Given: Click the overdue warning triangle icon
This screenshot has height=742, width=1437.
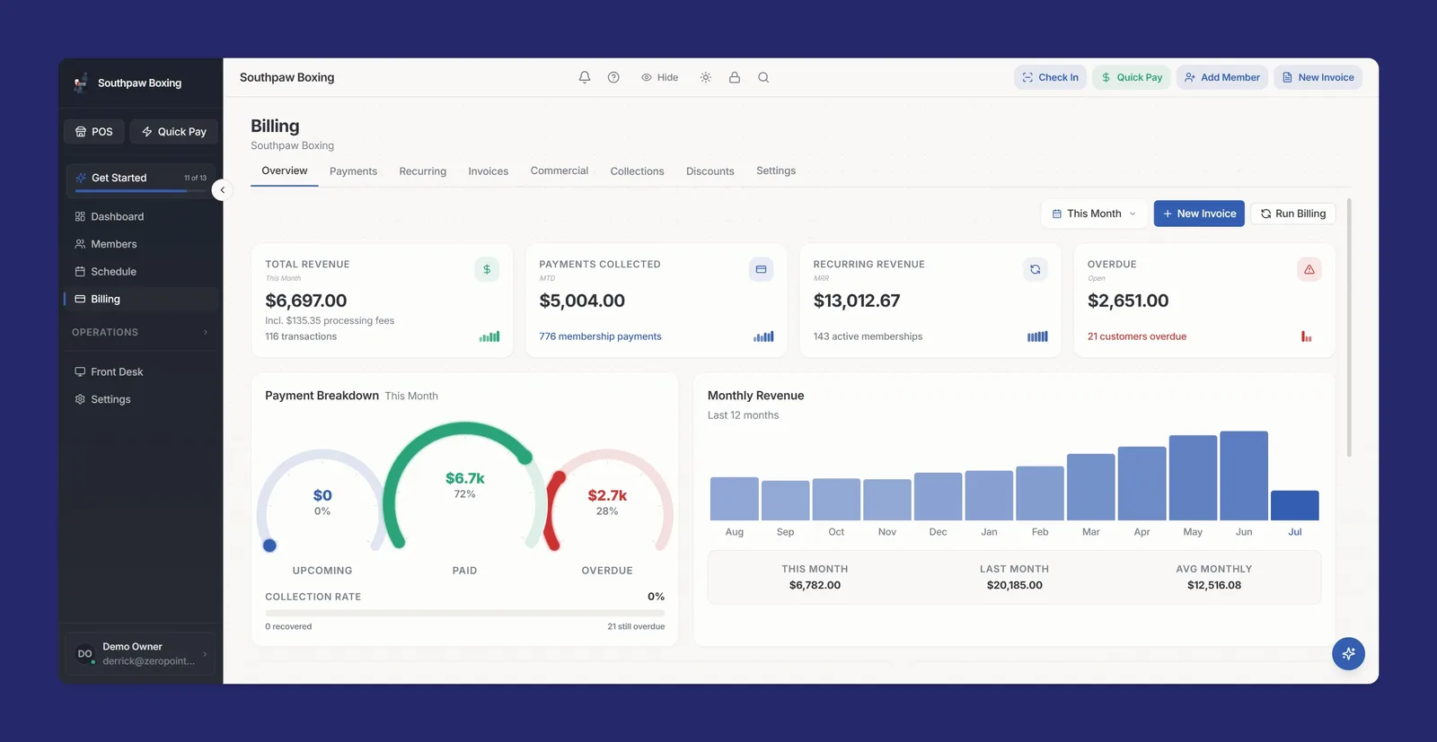Looking at the screenshot, I should click(x=1309, y=269).
